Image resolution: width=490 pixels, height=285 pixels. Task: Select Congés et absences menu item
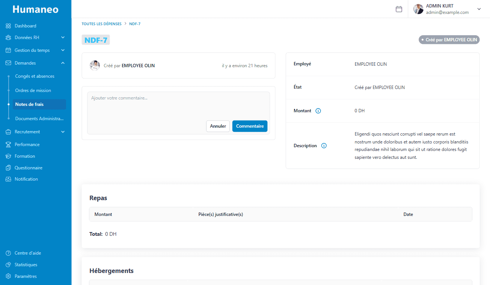point(35,76)
